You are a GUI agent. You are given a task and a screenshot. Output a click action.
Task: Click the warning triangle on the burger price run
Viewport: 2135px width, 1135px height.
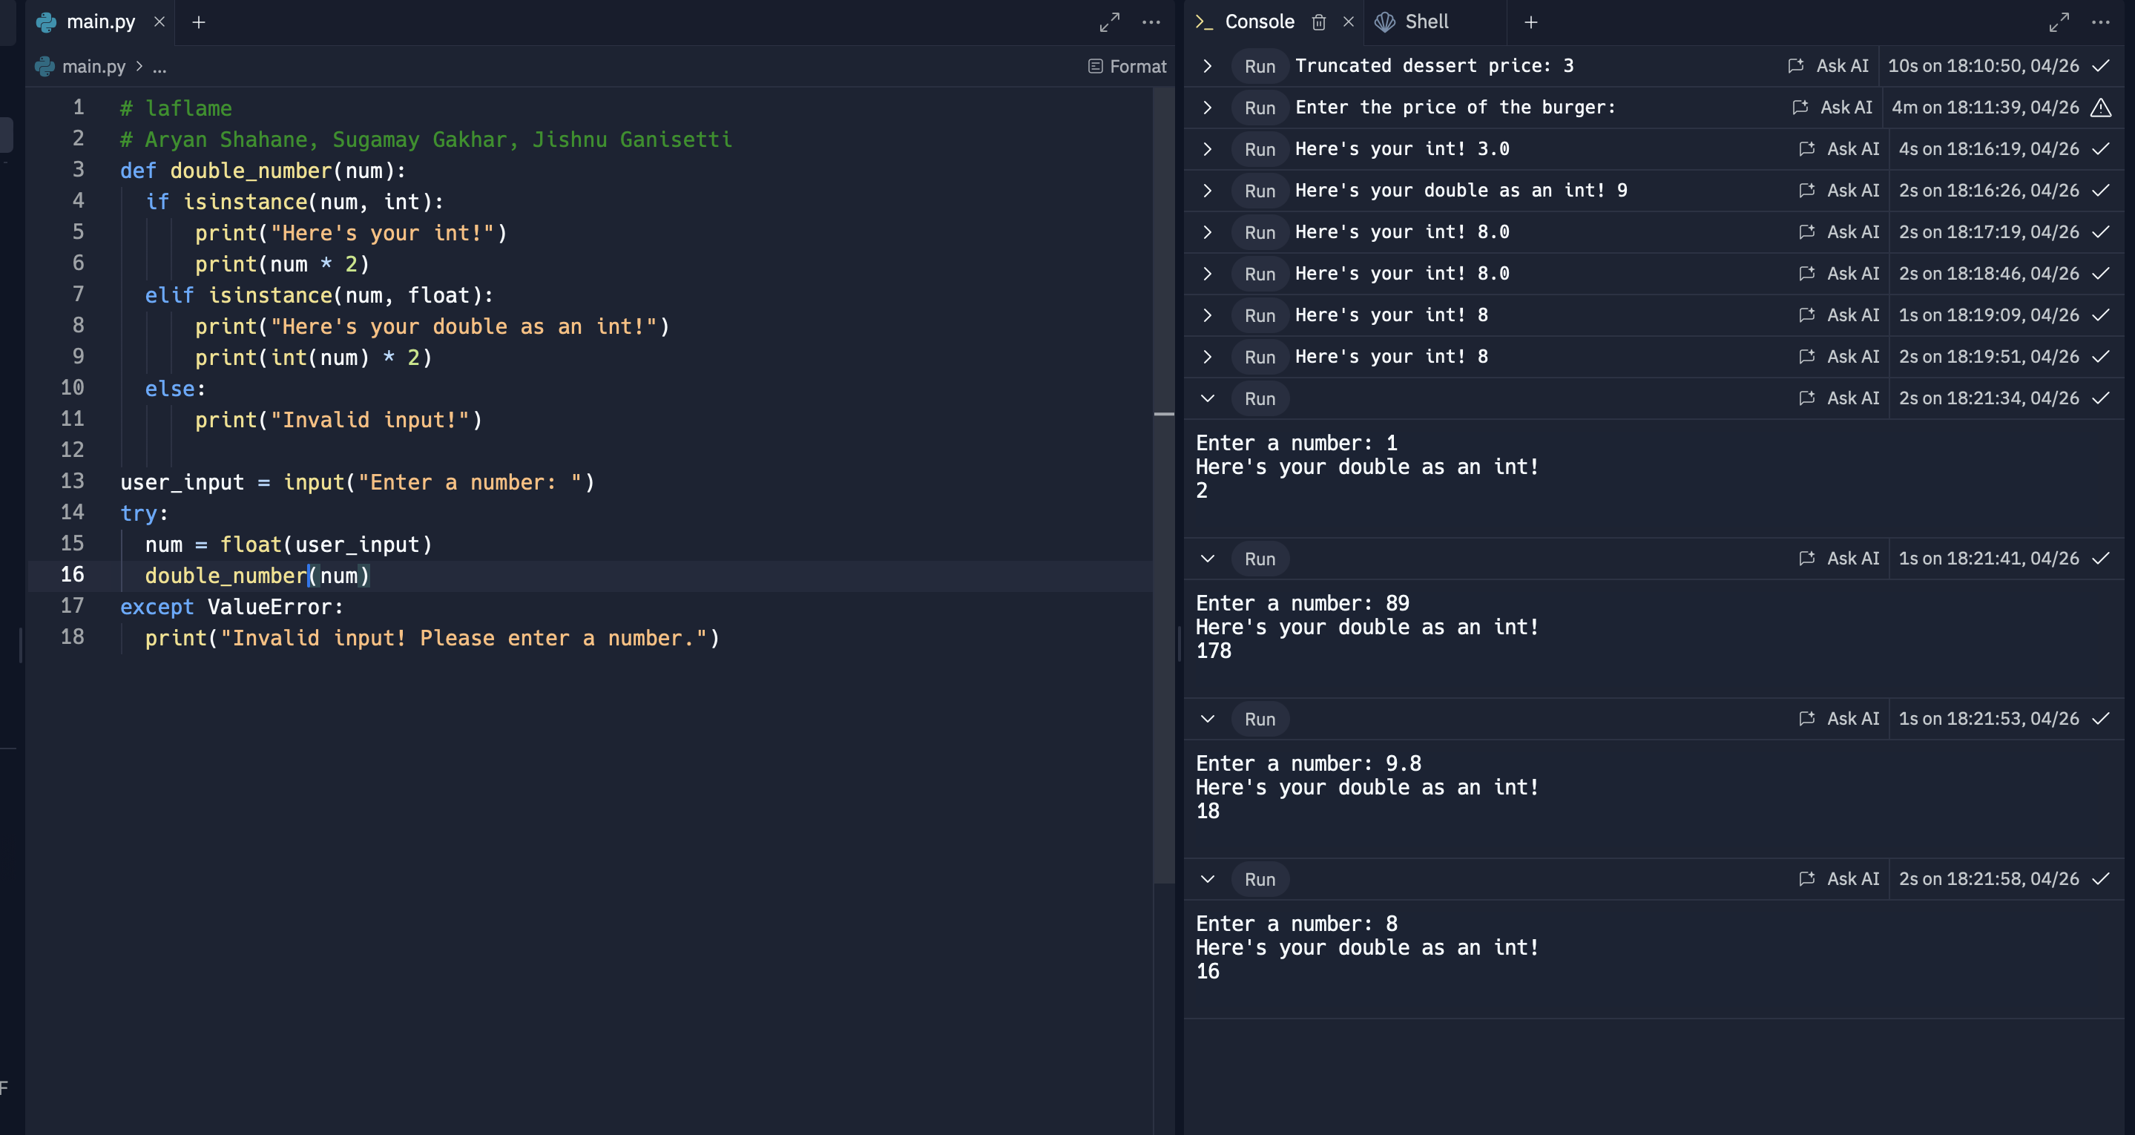point(2101,108)
